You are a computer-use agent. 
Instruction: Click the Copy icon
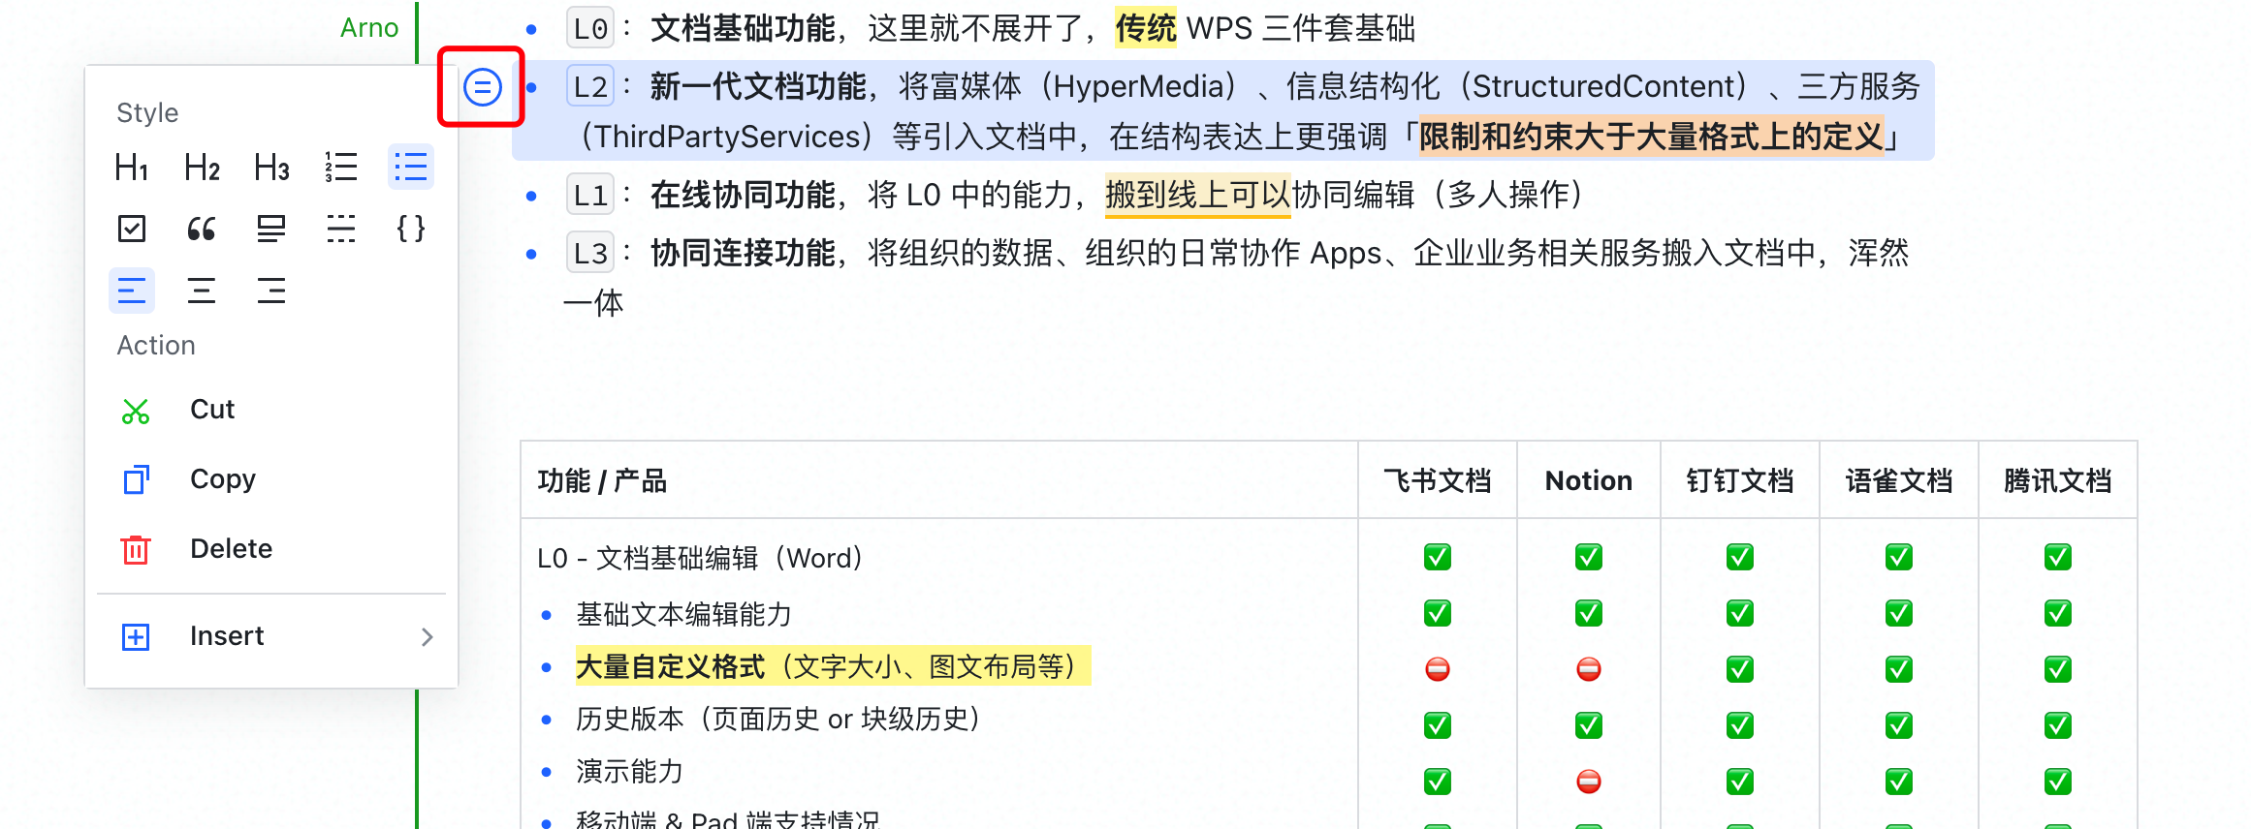136,479
